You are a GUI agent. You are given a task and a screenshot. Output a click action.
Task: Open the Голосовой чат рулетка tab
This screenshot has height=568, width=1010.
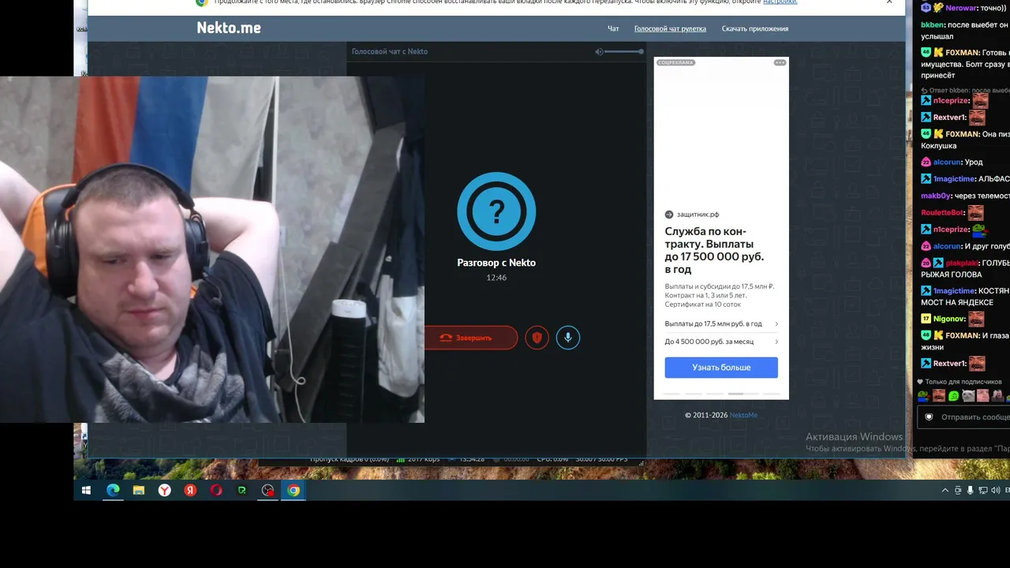click(670, 29)
